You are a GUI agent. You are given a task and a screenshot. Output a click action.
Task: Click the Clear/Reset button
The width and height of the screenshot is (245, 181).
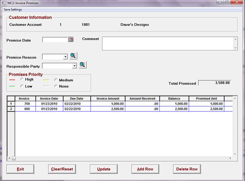pos(62,169)
